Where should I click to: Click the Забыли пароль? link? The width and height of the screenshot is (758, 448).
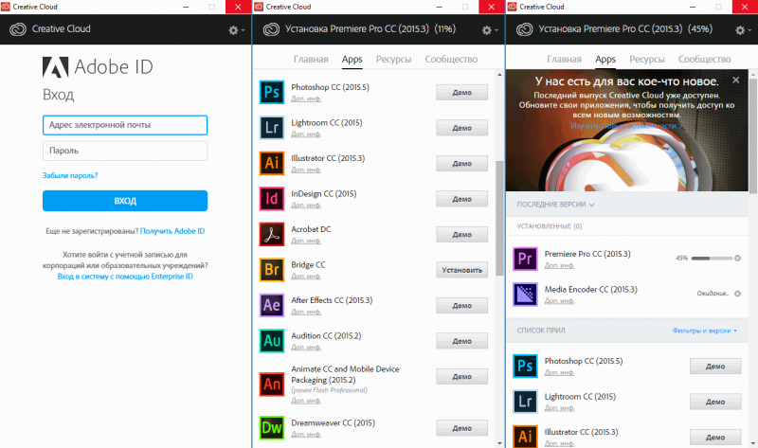pos(70,175)
